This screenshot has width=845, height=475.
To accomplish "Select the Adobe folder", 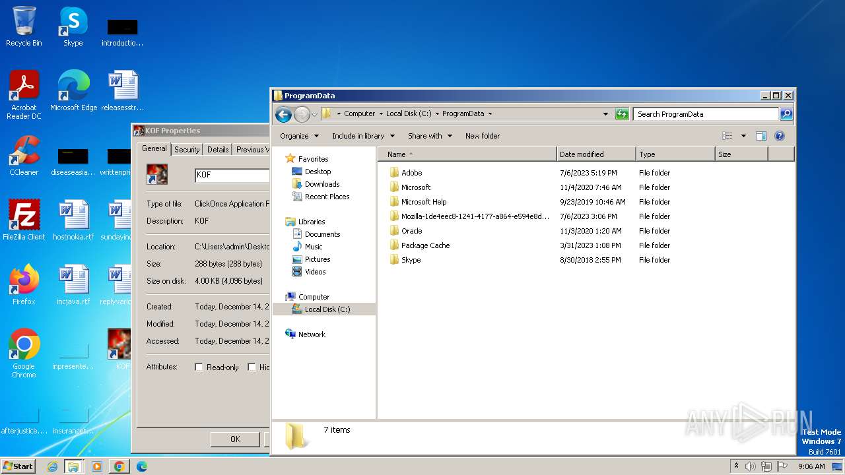I will click(x=406, y=173).
